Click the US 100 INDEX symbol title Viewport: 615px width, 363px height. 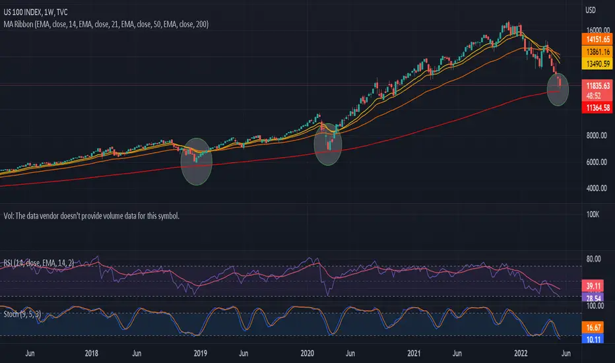[x=36, y=12]
